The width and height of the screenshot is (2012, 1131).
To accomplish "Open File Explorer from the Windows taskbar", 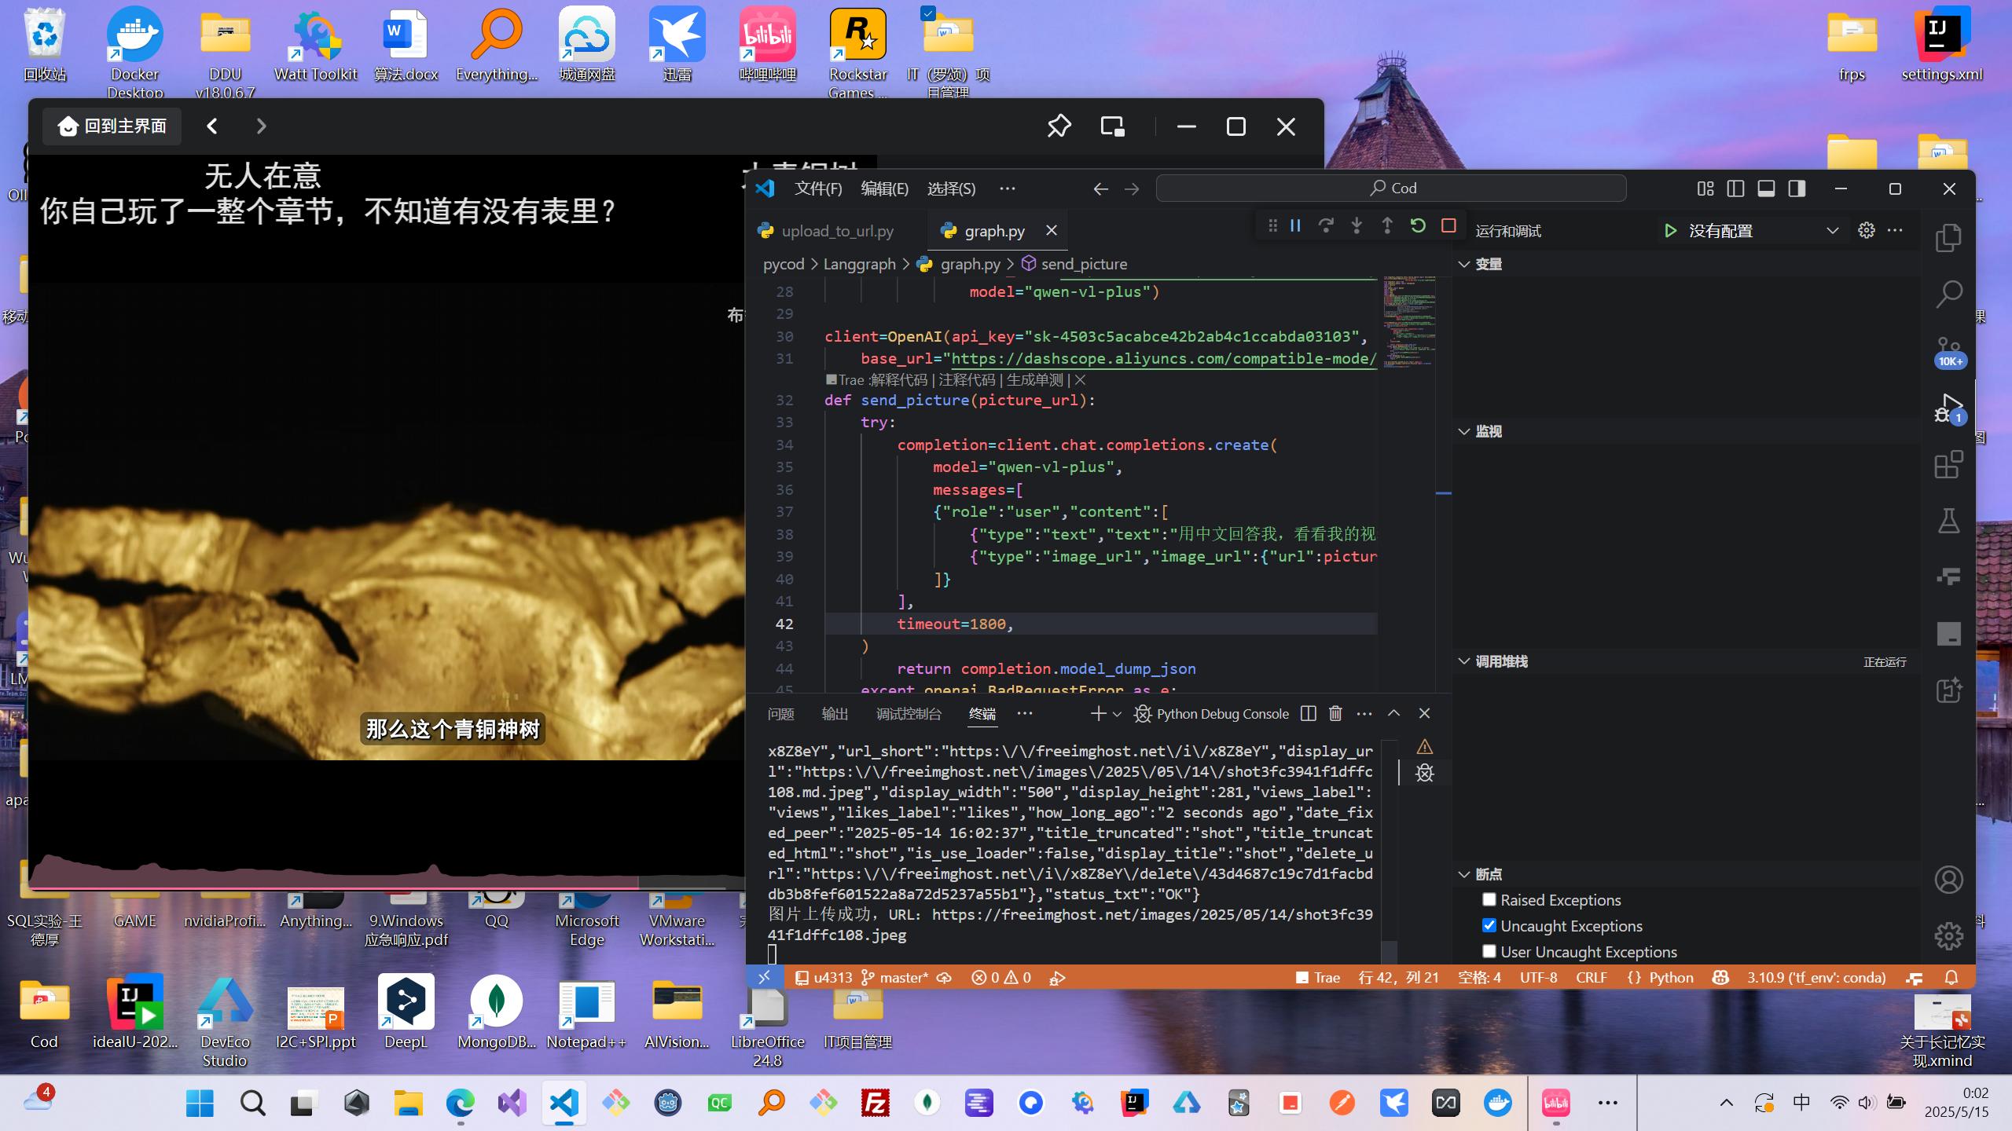I will (x=407, y=1104).
